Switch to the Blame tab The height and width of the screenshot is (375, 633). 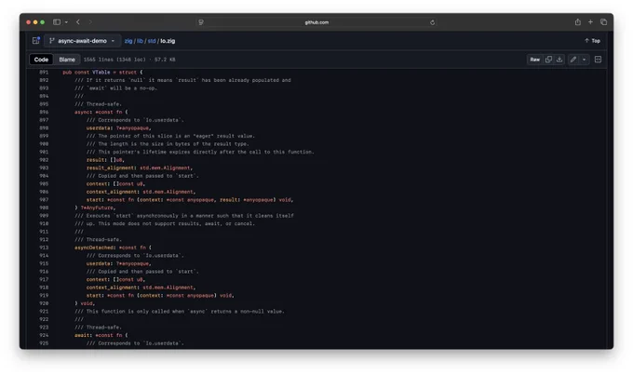pos(67,60)
